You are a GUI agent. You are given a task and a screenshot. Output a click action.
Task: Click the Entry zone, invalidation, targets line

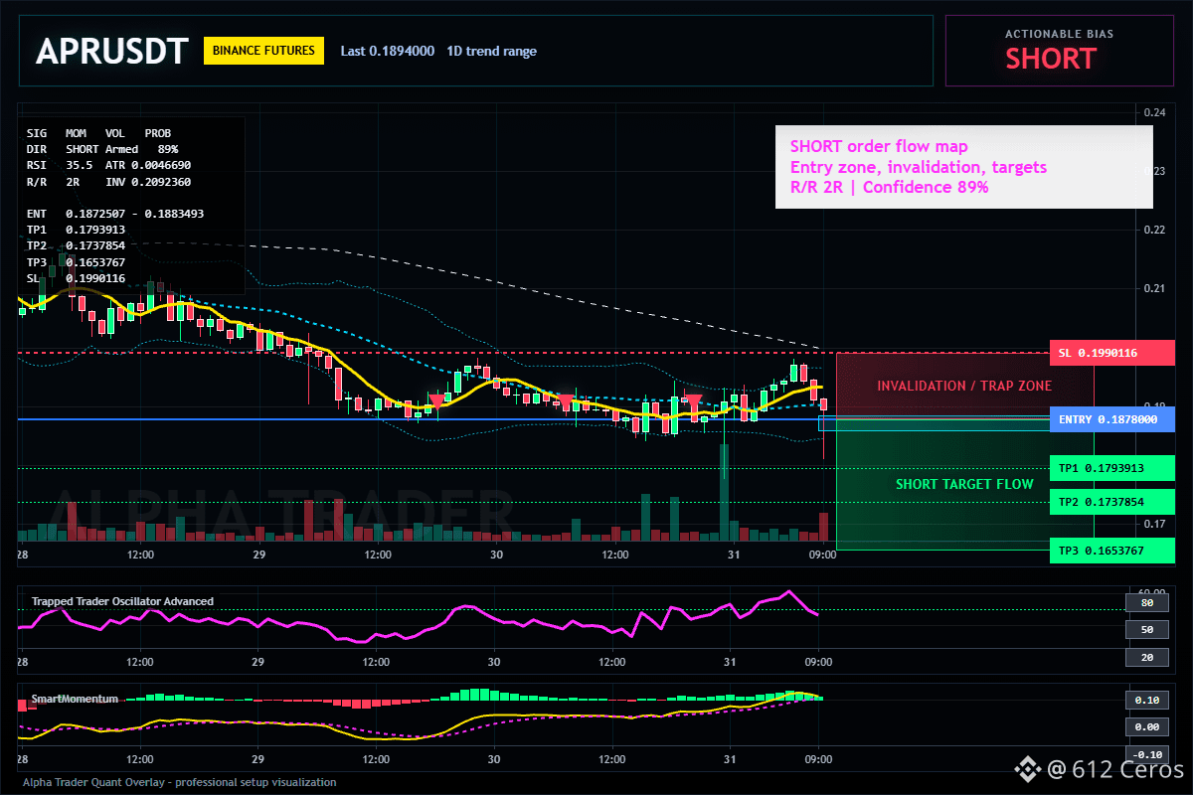pos(919,167)
